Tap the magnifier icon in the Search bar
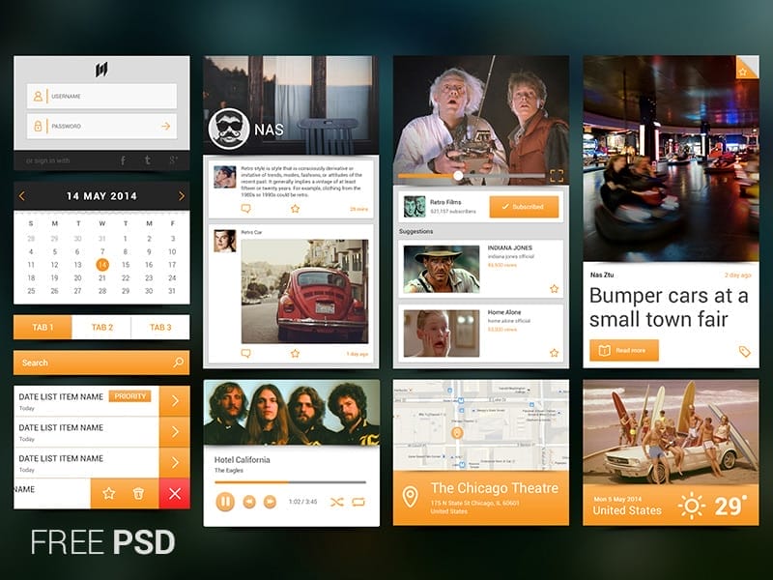Viewport: 773px width, 580px height. click(179, 362)
